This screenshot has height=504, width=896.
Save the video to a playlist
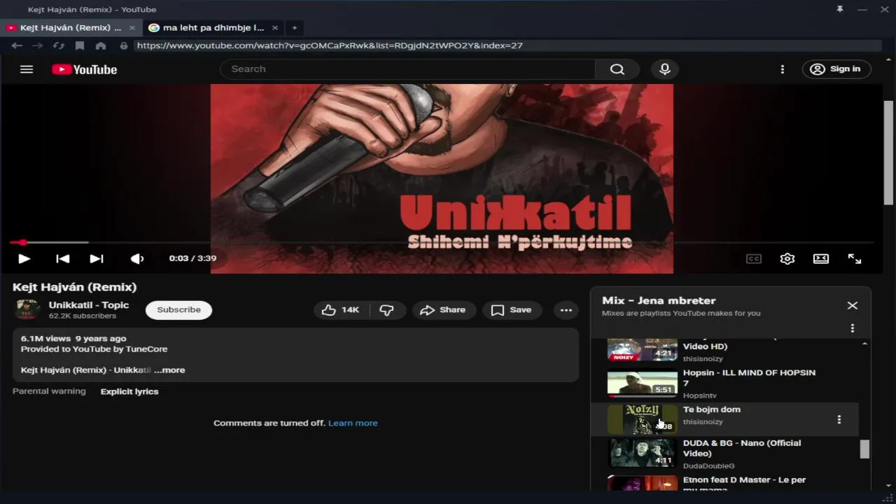(x=512, y=309)
